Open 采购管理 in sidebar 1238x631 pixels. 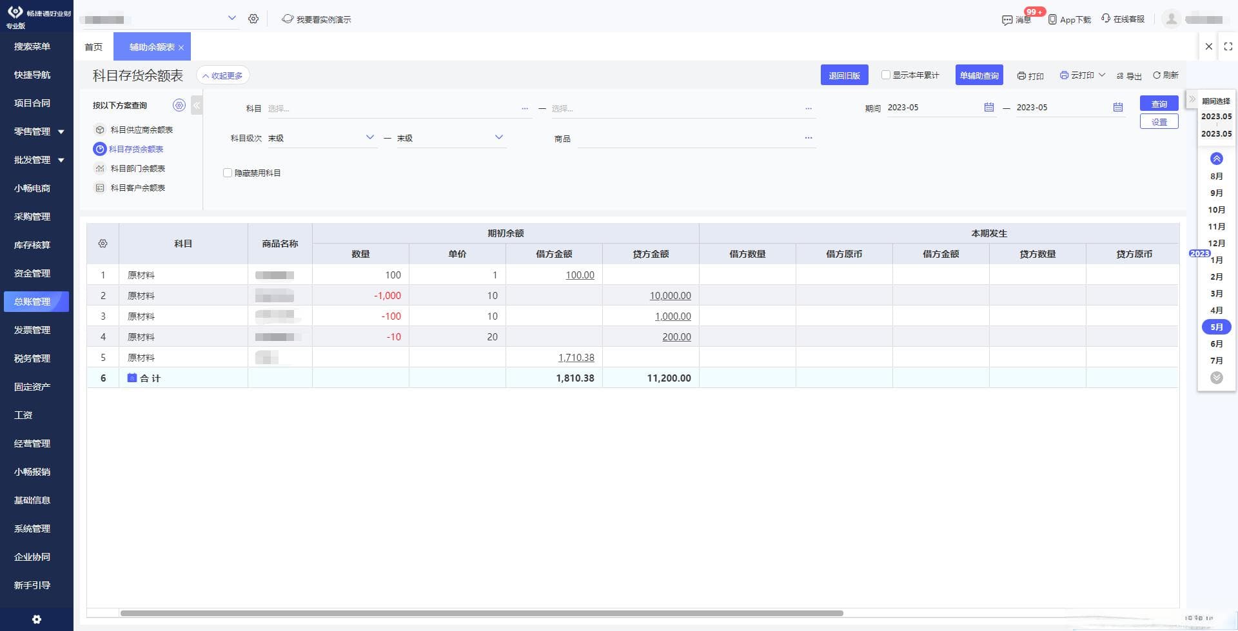coord(32,217)
